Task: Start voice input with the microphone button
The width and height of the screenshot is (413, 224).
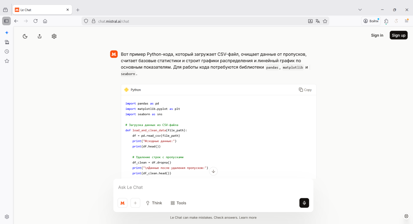Action: (x=304, y=203)
